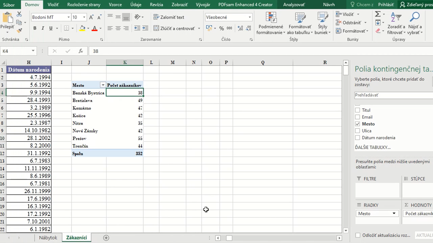Click the AutoSum sigma icon
433x243 pixels.
pos(378,14)
